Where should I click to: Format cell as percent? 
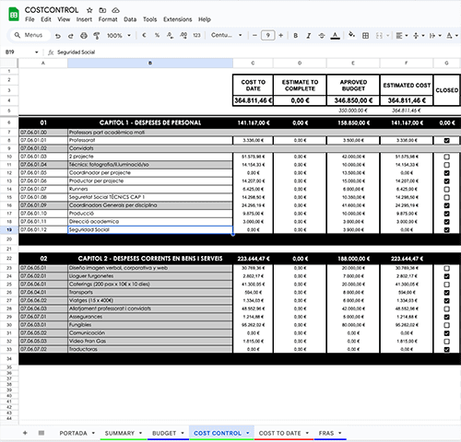[x=157, y=35]
